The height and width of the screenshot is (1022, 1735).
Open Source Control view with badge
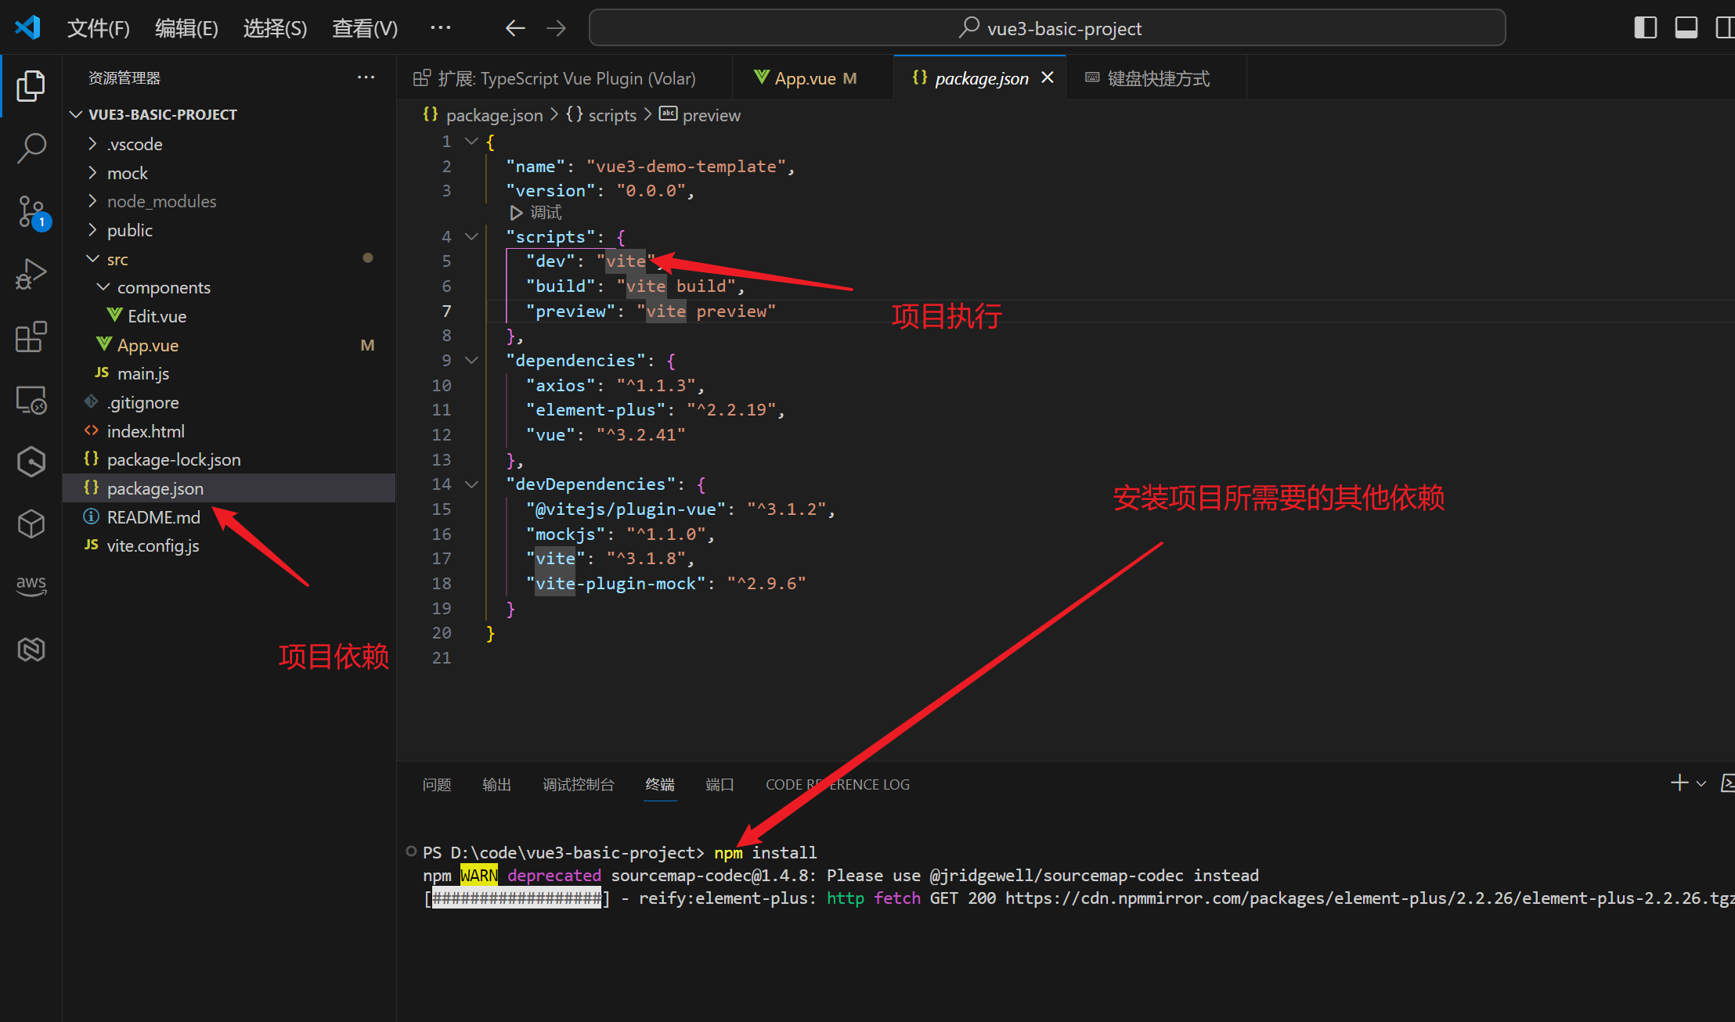click(x=31, y=211)
